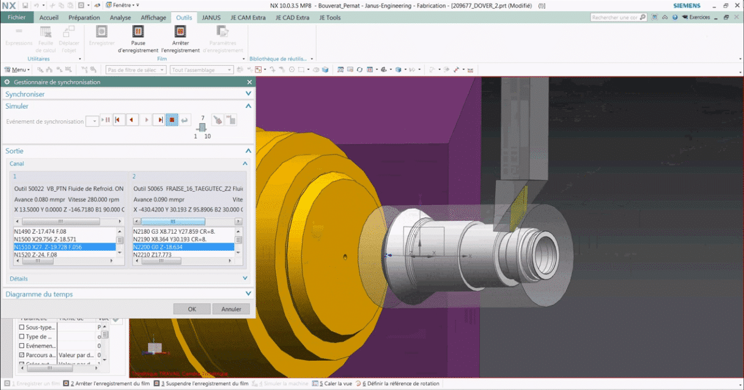Click the rotate view icon in top toolbar
The width and height of the screenshot is (744, 390).
pyautogui.click(x=360, y=70)
